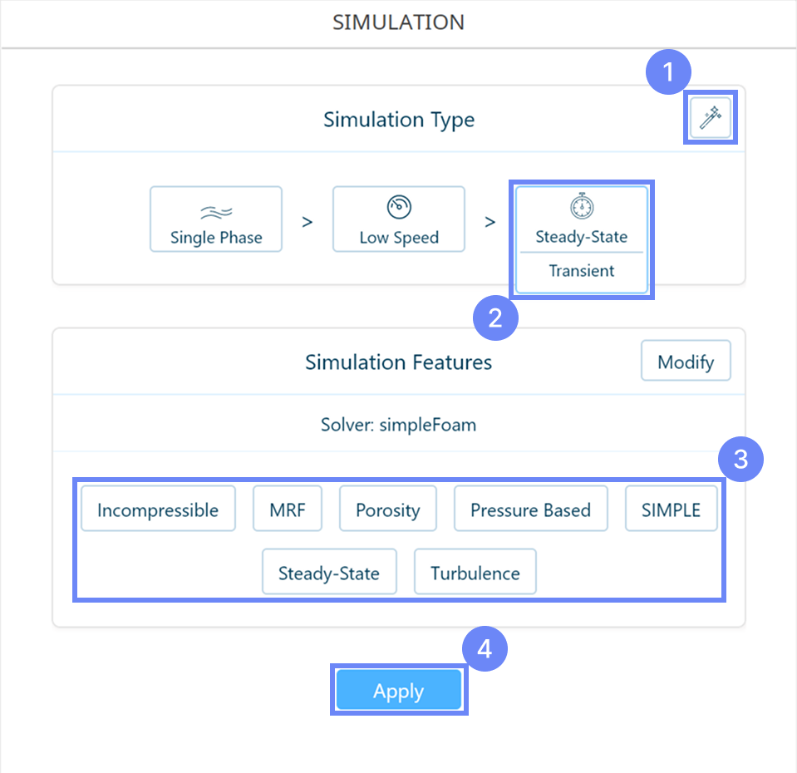Click the Solver: simpleFoam label
The height and width of the screenshot is (773, 797).
(399, 425)
